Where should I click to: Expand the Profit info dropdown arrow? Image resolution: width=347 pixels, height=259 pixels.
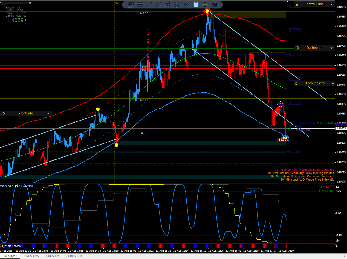pos(48,114)
